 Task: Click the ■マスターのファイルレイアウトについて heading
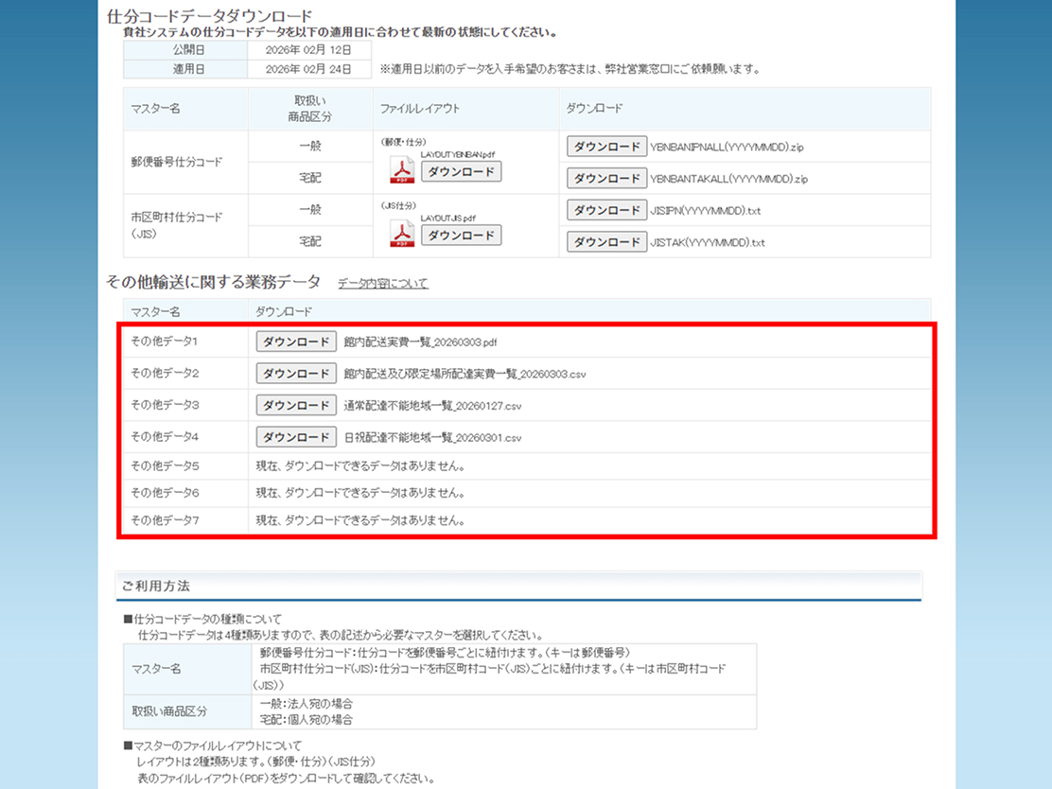tap(213, 746)
